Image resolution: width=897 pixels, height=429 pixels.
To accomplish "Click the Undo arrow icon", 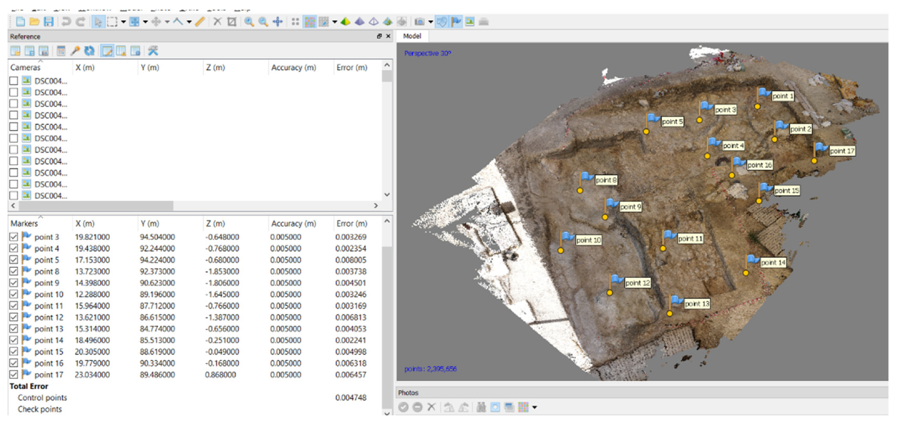I will pyautogui.click(x=66, y=22).
